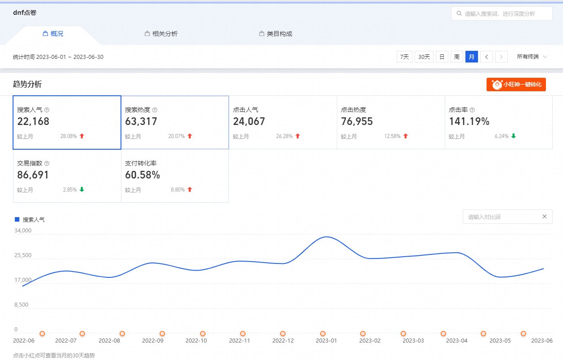Click the help icon beside 点击率
The width and height of the screenshot is (563, 361).
click(x=472, y=110)
